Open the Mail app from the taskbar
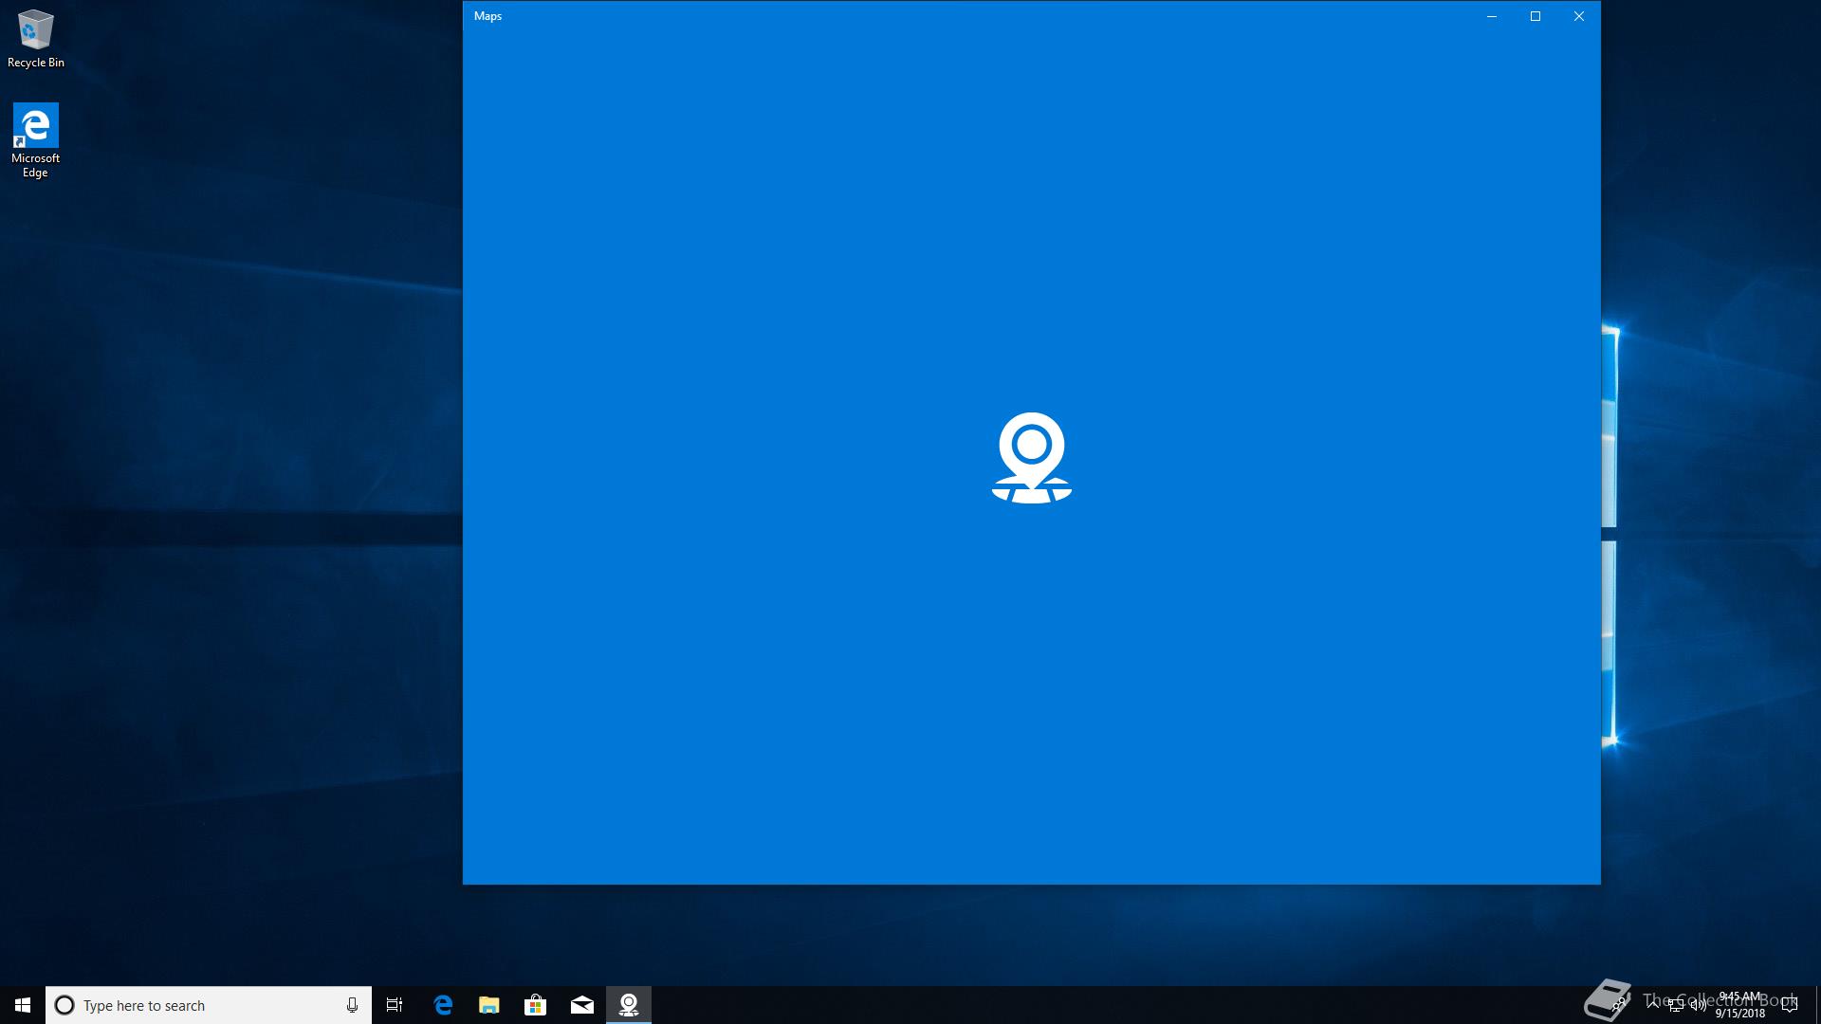 click(x=582, y=1005)
